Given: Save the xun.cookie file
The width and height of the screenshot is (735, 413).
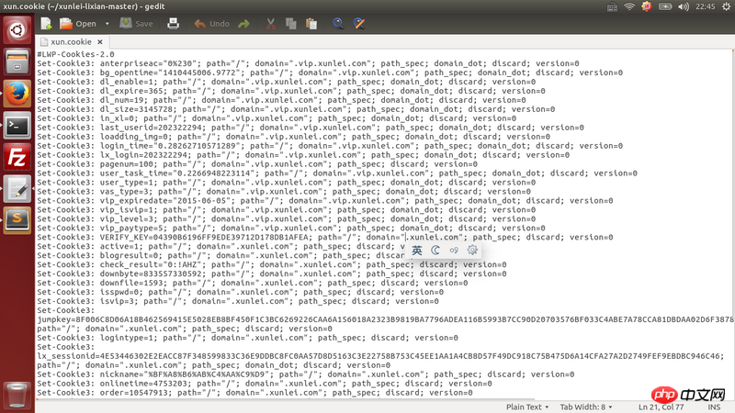Looking at the screenshot, I should (136, 24).
